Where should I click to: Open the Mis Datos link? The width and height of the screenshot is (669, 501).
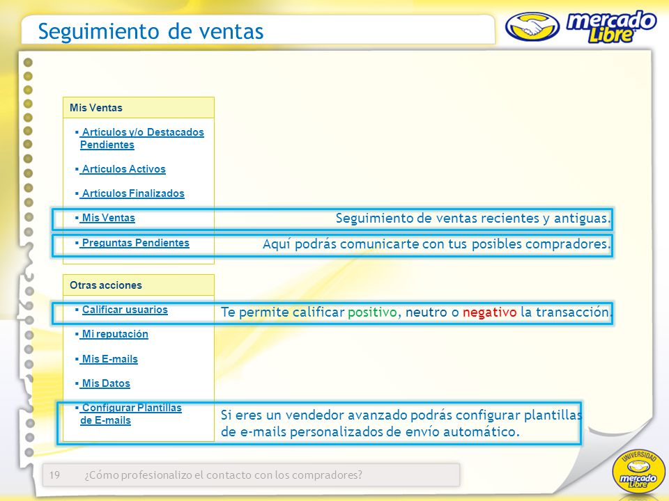(x=105, y=383)
